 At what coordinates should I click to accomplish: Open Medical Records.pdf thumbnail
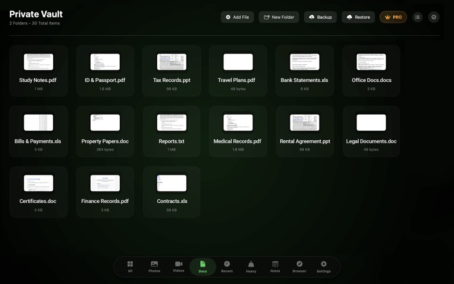(238, 122)
